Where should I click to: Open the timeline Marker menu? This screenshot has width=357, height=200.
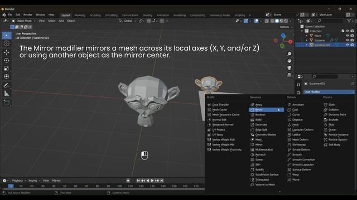(56, 181)
